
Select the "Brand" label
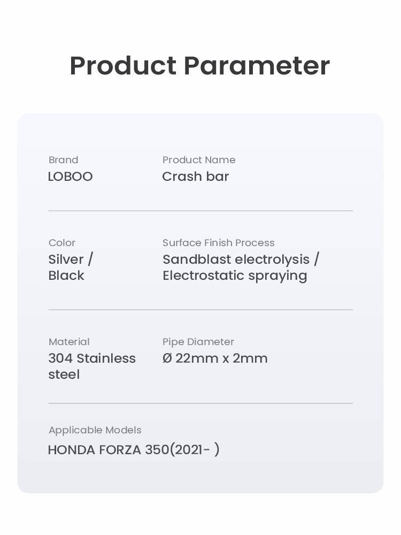[63, 160]
